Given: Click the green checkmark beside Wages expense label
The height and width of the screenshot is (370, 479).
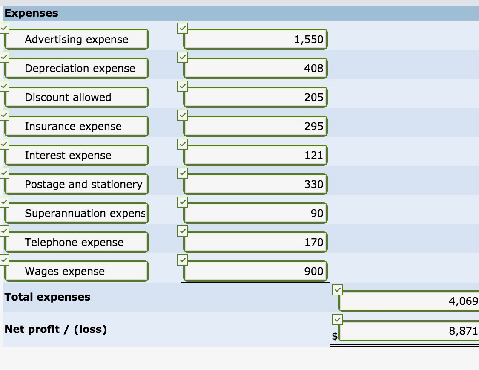Looking at the screenshot, I should (x=4, y=260).
